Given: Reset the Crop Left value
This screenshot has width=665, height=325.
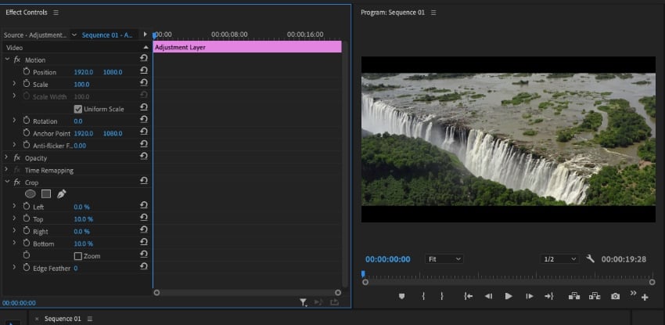Looking at the screenshot, I should (144, 205).
